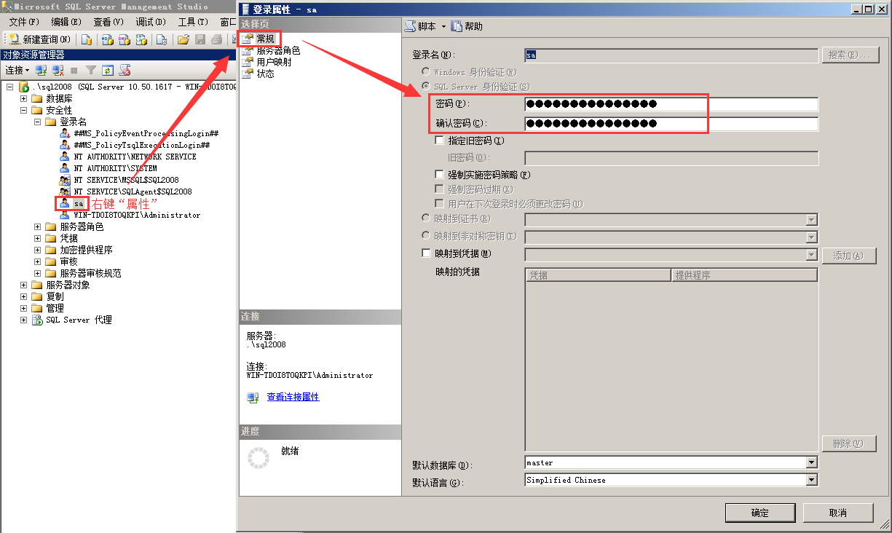The image size is (892, 533).
Task: Click the MDX query toolbar icon
Action: click(x=107, y=39)
